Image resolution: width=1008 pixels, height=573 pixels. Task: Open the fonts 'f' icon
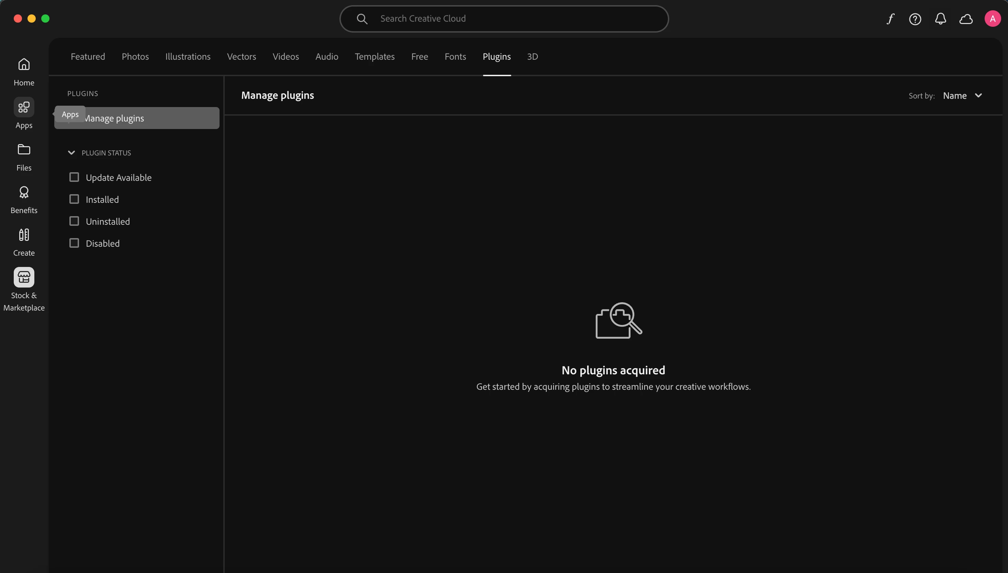click(x=890, y=19)
